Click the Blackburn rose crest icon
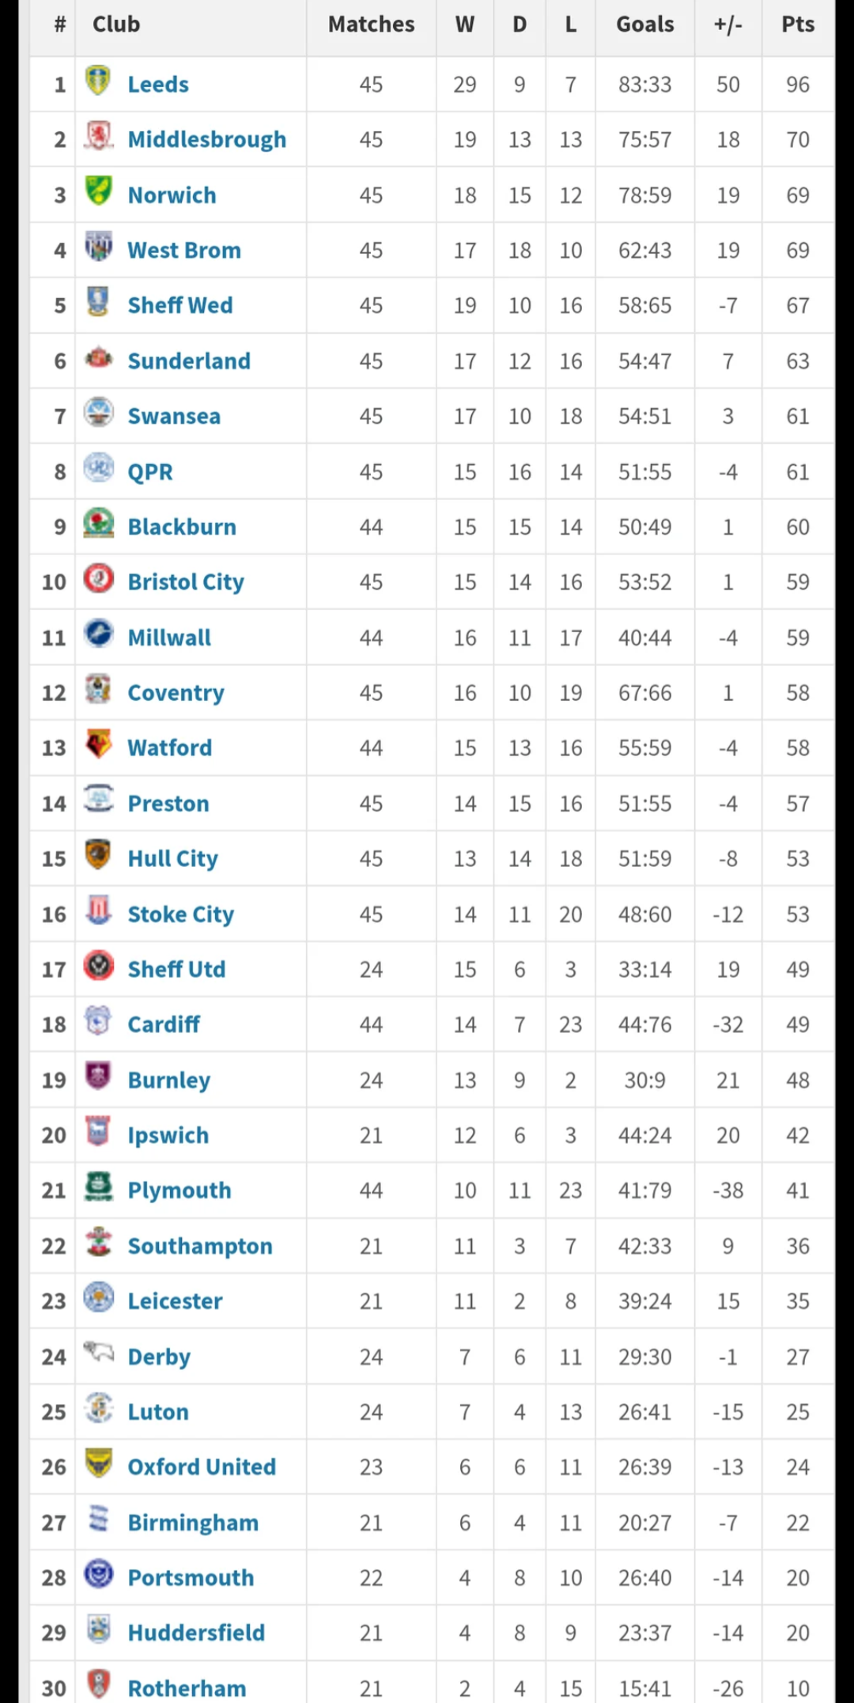Screen dimensions: 854x1703 click(x=98, y=523)
